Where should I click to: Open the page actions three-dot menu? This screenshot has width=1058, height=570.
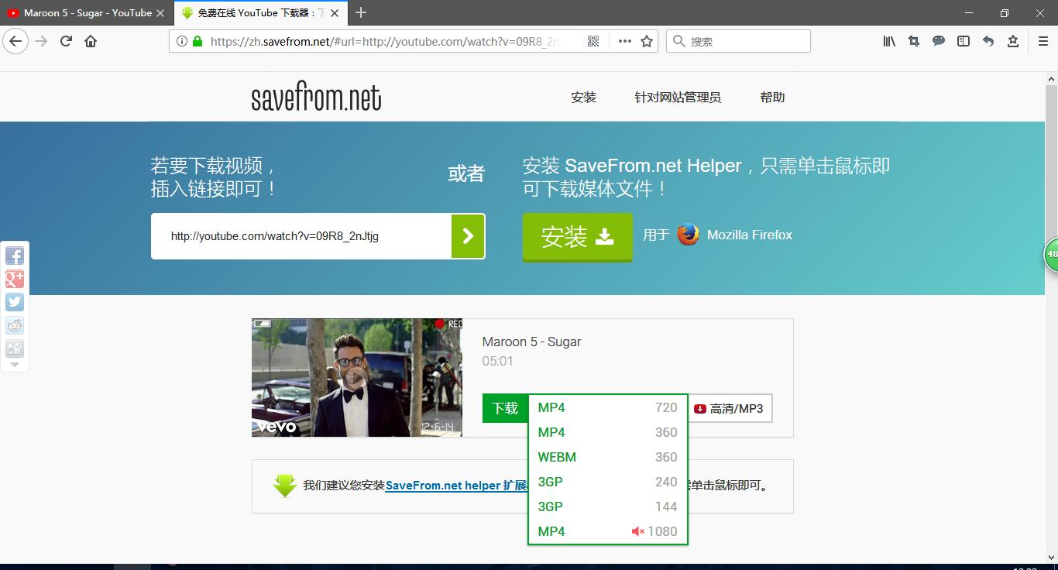(624, 41)
